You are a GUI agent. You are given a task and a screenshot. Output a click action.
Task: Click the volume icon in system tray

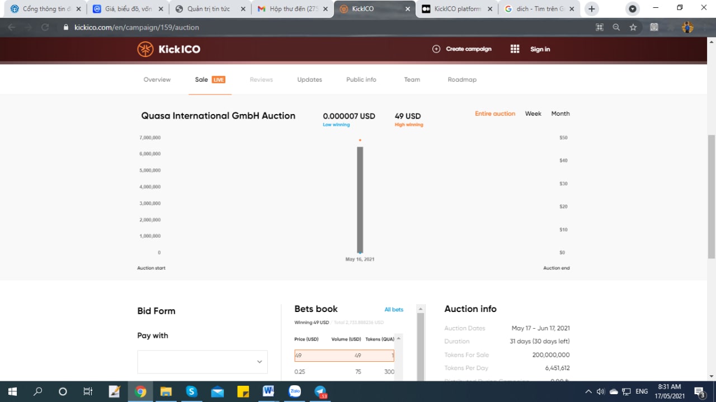coord(601,391)
